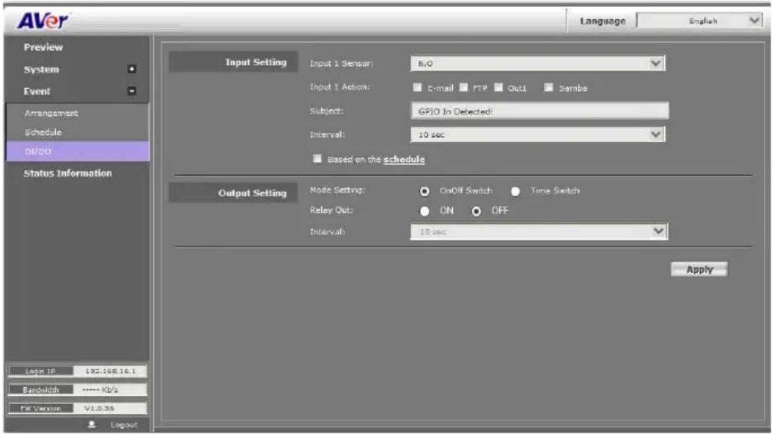This screenshot has height=434, width=772.
Task: Select Arrangement under Event
Action: 52,113
